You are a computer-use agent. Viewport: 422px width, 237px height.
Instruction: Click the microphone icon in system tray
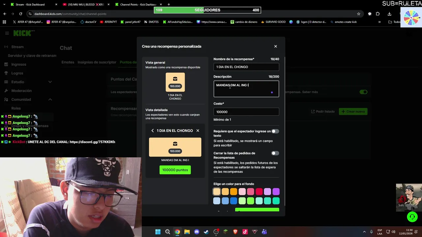coord(371,232)
